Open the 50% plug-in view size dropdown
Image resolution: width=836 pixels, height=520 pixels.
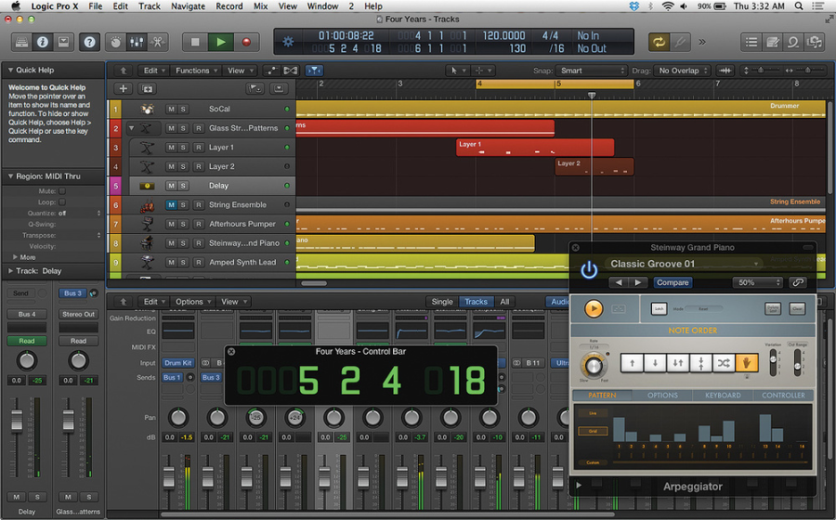[757, 282]
